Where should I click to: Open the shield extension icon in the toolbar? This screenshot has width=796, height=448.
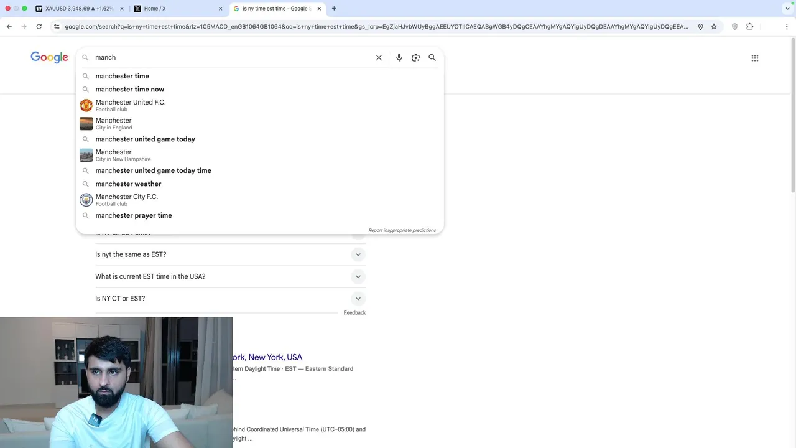pos(734,26)
